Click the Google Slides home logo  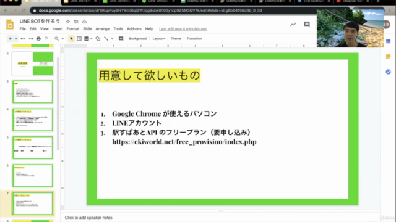click(10, 25)
